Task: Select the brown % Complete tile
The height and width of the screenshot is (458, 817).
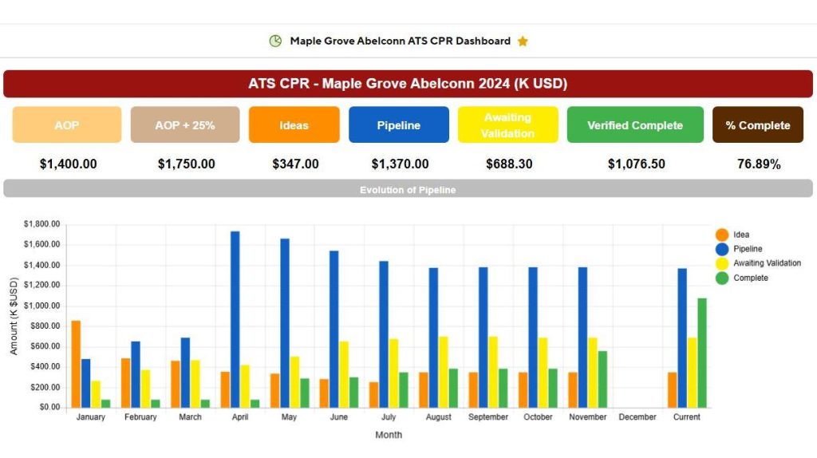Action: pos(757,125)
